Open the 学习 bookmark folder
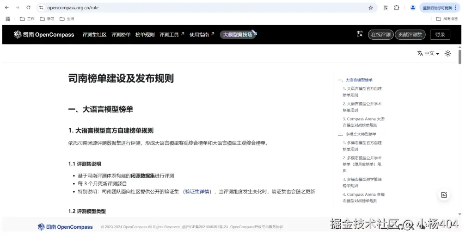 click(47, 19)
